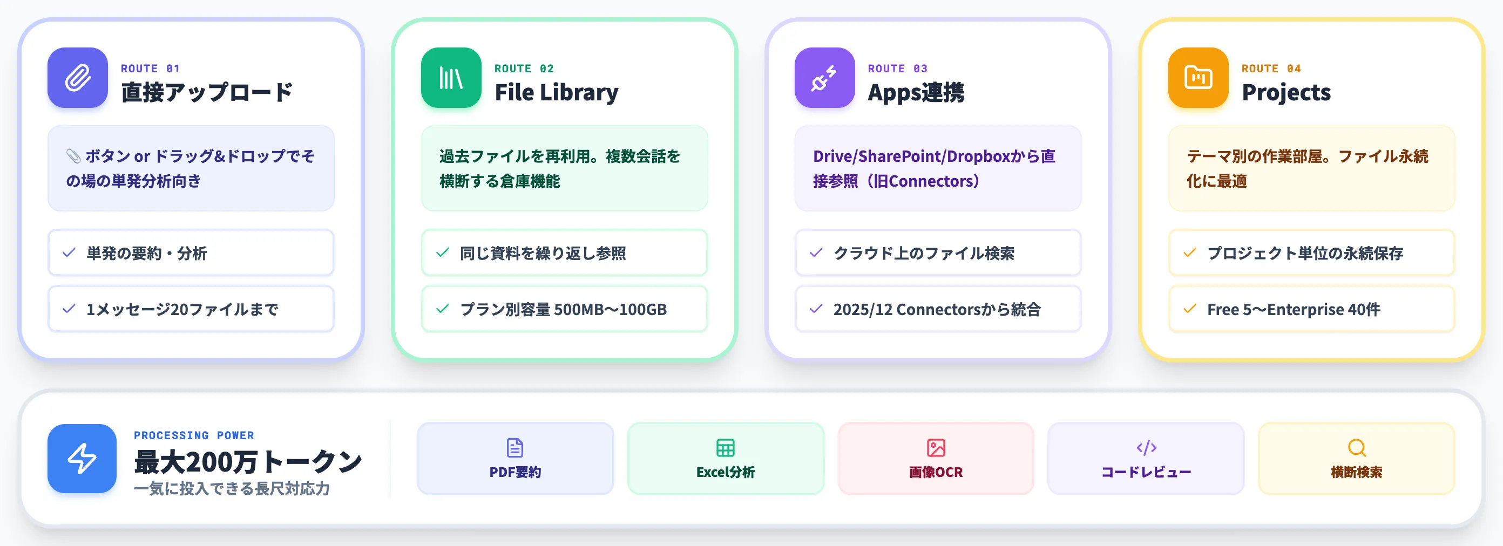Click the spreadsheet grid icon above Excel分析

(725, 447)
